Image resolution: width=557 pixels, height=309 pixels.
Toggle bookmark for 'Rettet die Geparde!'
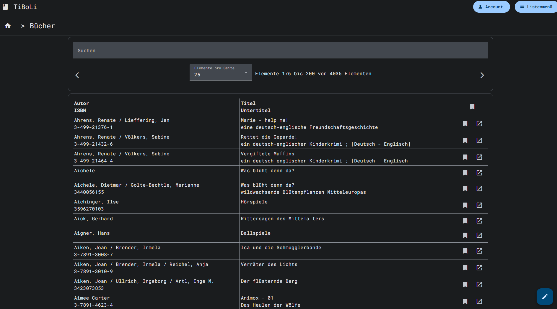[465, 140]
